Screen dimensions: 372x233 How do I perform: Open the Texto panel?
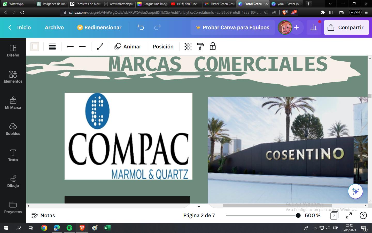pos(13,155)
